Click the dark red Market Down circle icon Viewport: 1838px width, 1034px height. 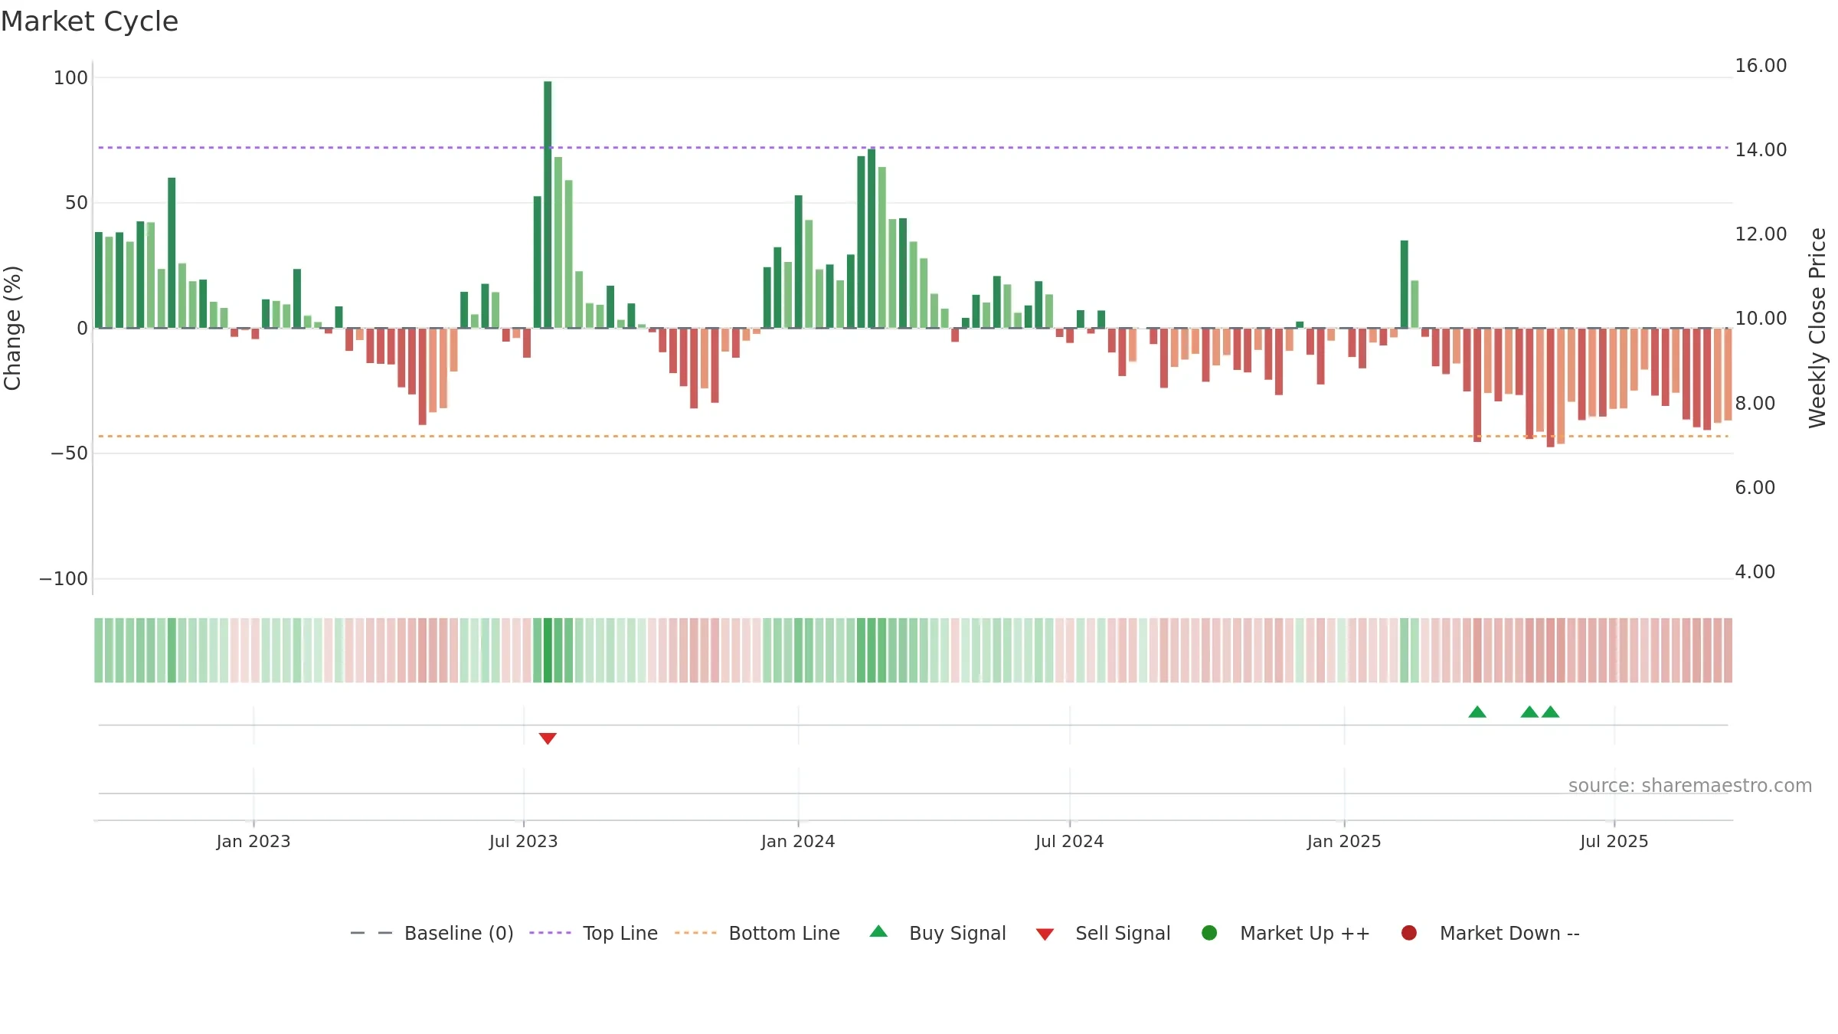tap(1408, 933)
